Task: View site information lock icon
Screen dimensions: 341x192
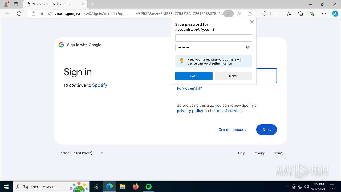Action: tap(34, 14)
